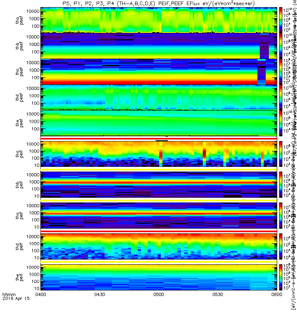Click the color bar beside thc peif
Image resolution: width=297 pixels, height=317 pixels.
tap(281, 216)
